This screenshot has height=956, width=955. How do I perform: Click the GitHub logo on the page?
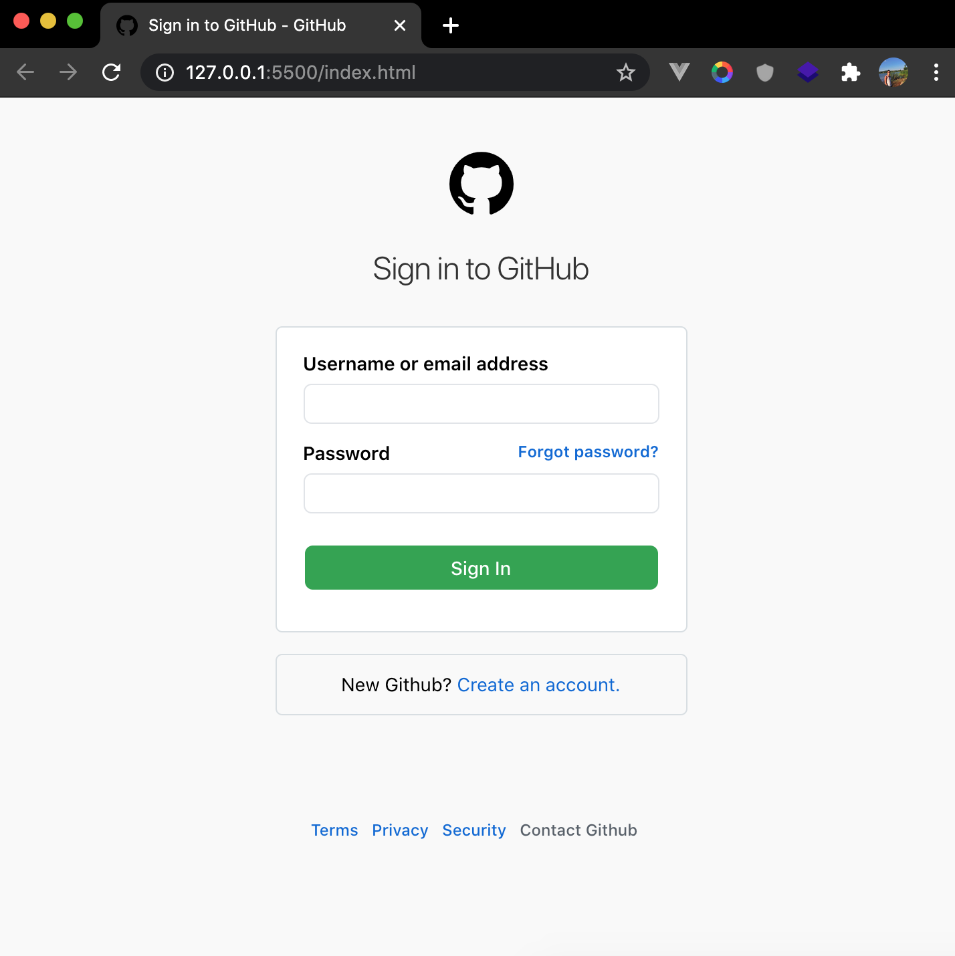pos(481,184)
